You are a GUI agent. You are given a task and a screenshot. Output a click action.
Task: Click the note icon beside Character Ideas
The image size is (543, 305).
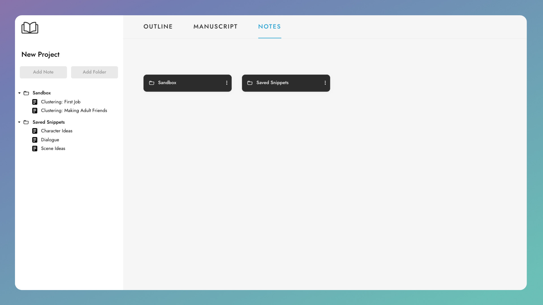(x=35, y=131)
